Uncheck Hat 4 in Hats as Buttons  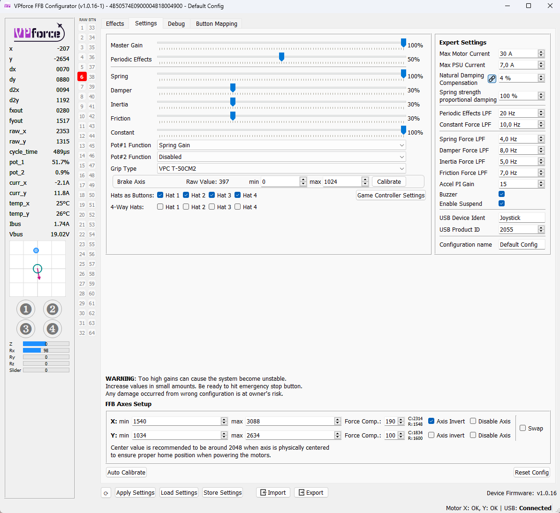pos(237,195)
